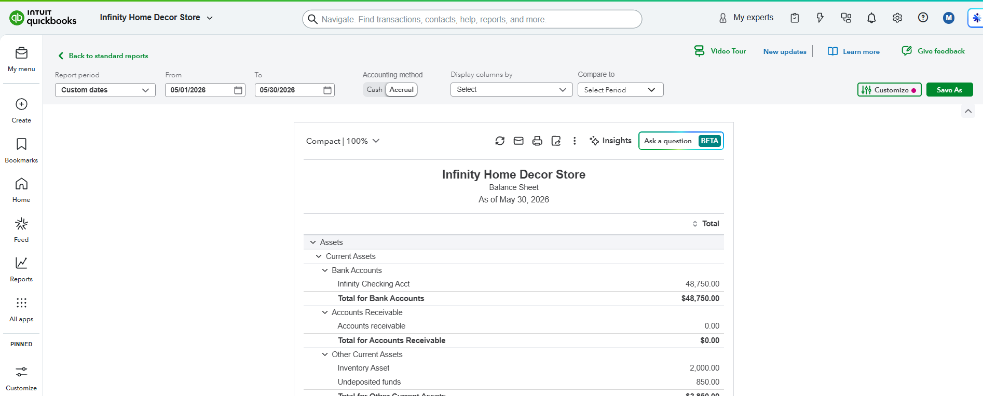Open My menu in sidebar

pyautogui.click(x=21, y=59)
